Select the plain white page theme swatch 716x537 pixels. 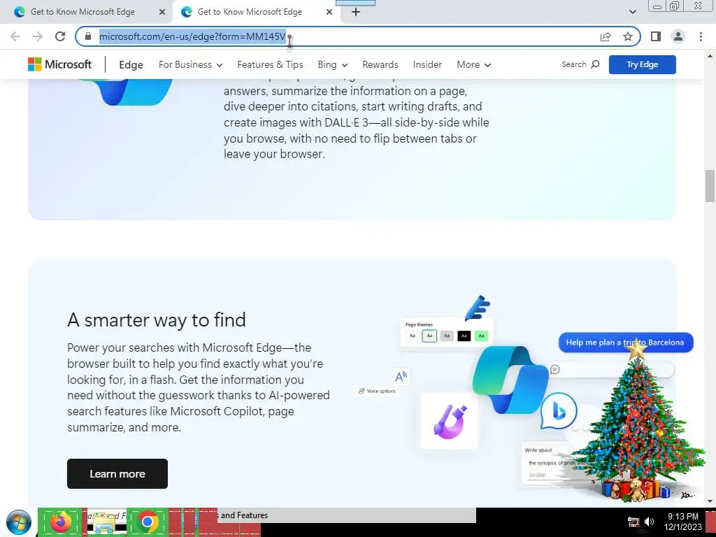pyautogui.click(x=413, y=336)
